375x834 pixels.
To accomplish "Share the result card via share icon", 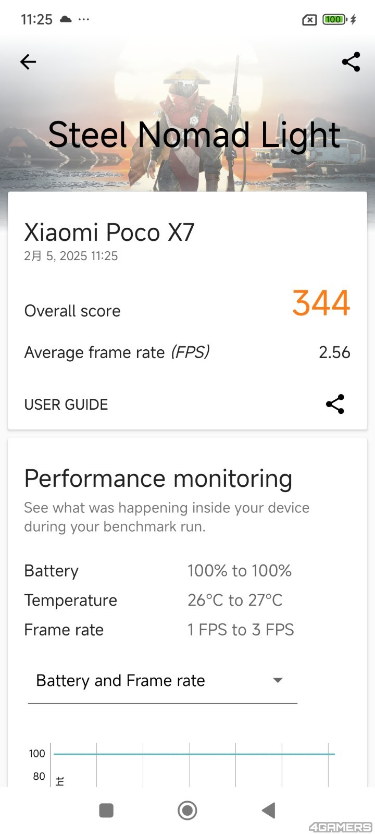I will click(x=335, y=404).
